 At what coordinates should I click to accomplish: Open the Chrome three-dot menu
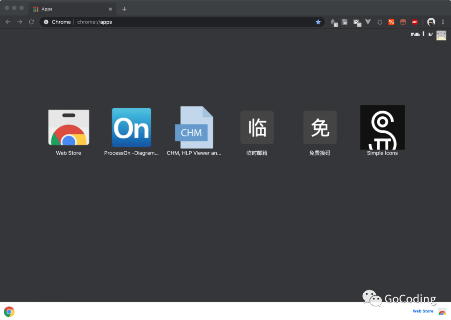pyautogui.click(x=443, y=22)
